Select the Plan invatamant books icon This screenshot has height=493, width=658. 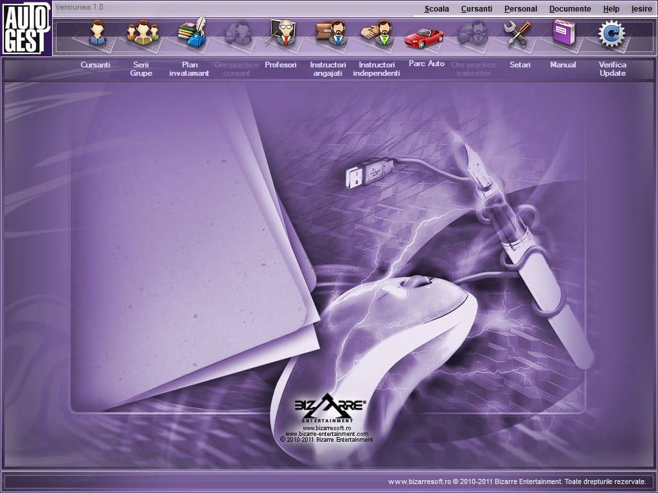pyautogui.click(x=191, y=32)
